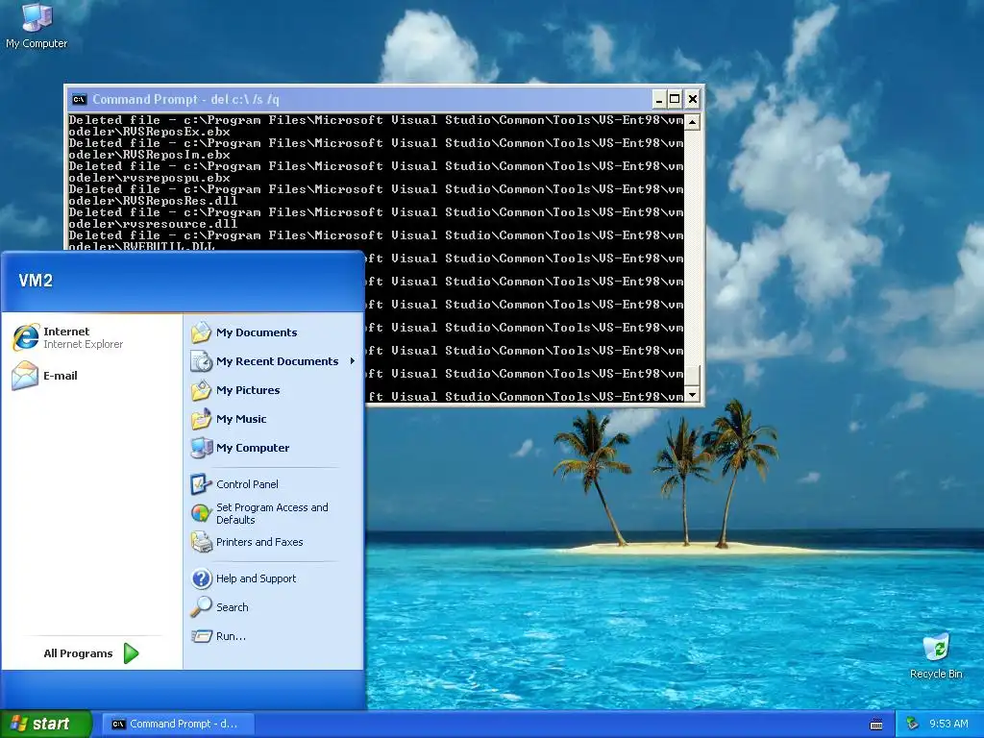Click the clock showing 9:53 AM
984x738 pixels.
point(948,724)
